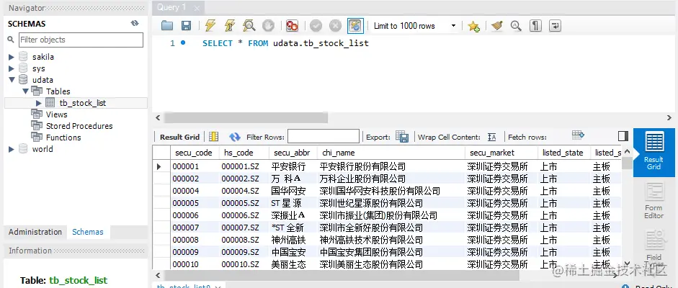Image resolution: width=678 pixels, height=288 pixels.
Task: Select the Views folder
Action: pyautogui.click(x=57, y=114)
